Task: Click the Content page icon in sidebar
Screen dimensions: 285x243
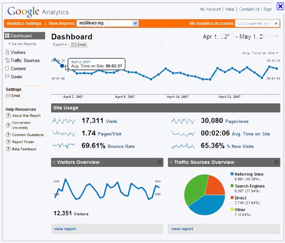Action: 8,69
